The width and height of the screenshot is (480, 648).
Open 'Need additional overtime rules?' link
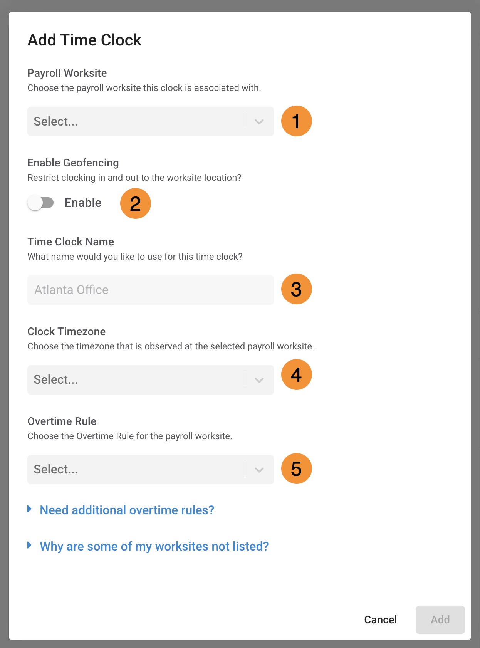(127, 510)
